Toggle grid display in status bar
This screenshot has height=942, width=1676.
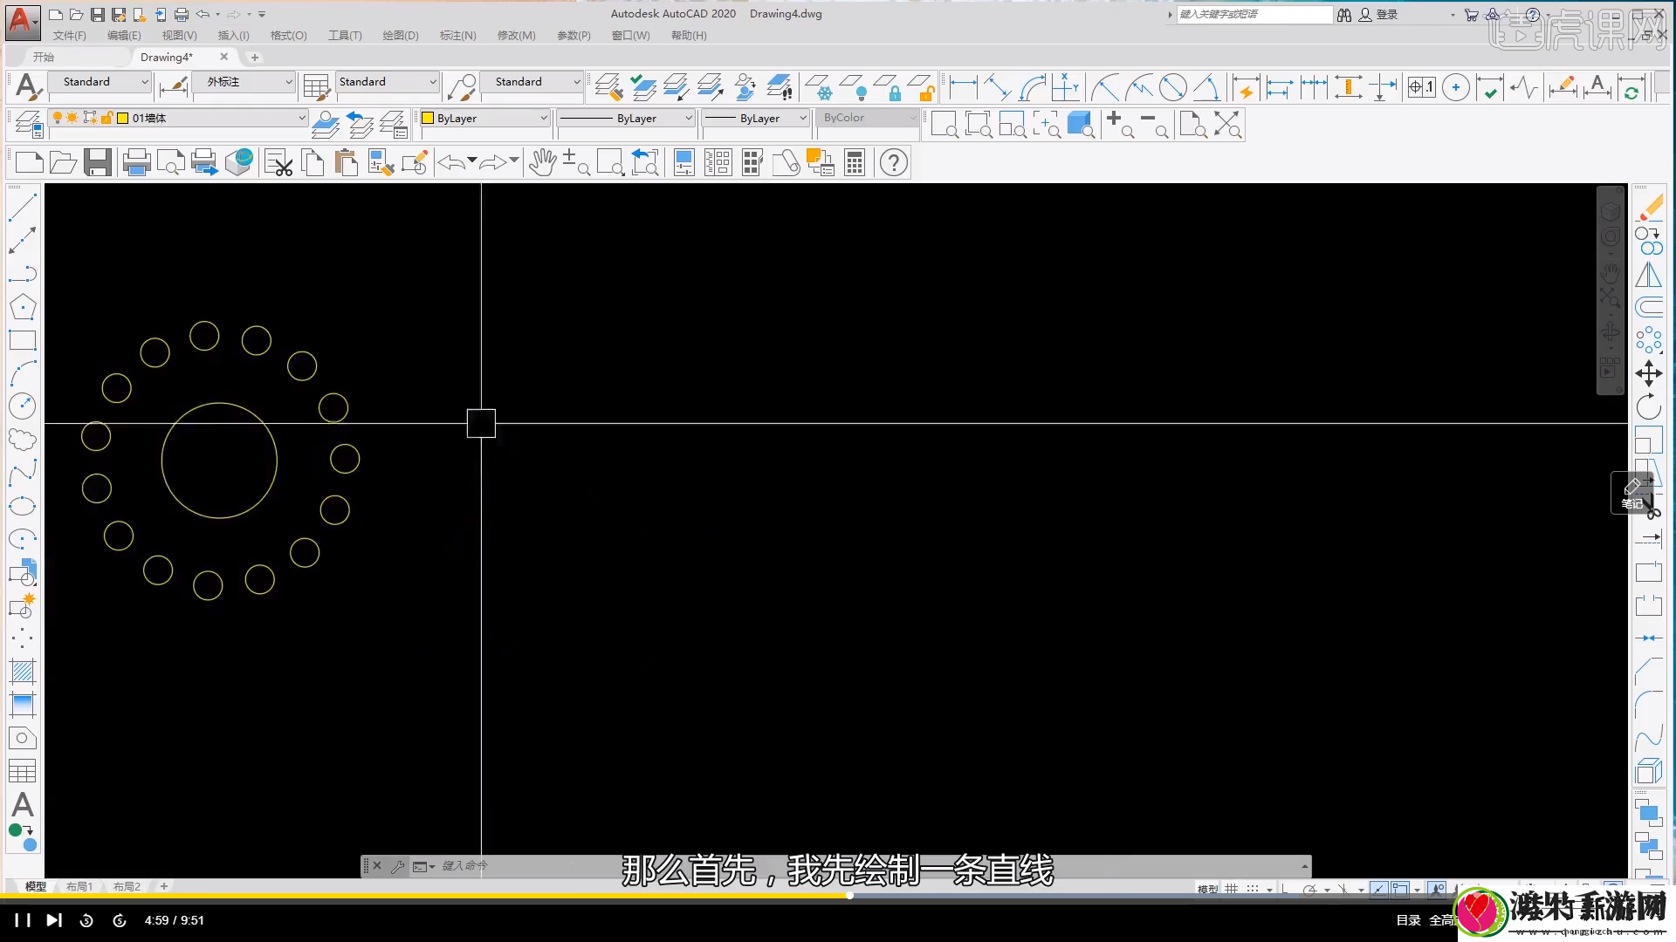tap(1232, 889)
